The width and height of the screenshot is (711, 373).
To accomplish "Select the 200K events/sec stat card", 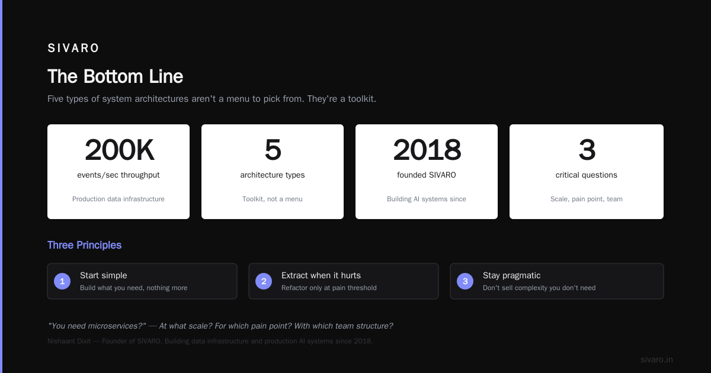I will (118, 172).
